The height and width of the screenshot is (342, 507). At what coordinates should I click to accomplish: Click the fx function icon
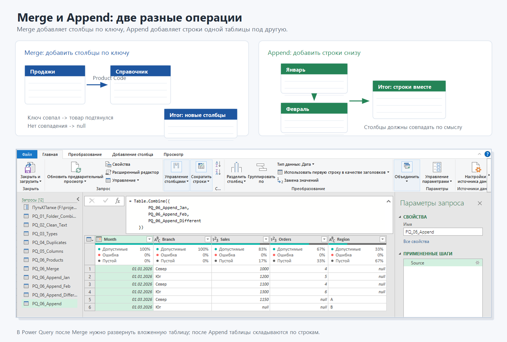[x=118, y=201]
